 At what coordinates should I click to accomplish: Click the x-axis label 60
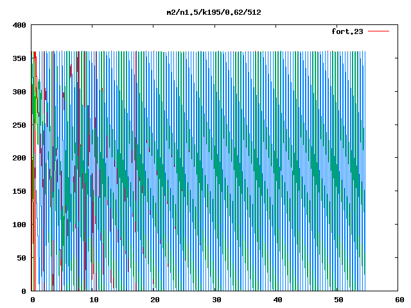[399, 300]
